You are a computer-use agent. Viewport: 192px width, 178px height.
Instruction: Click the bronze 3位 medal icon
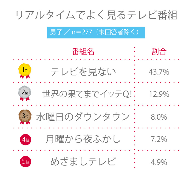tap(25, 116)
